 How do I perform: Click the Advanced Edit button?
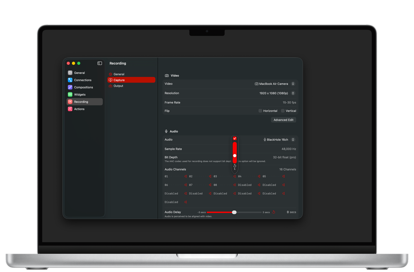click(x=284, y=120)
